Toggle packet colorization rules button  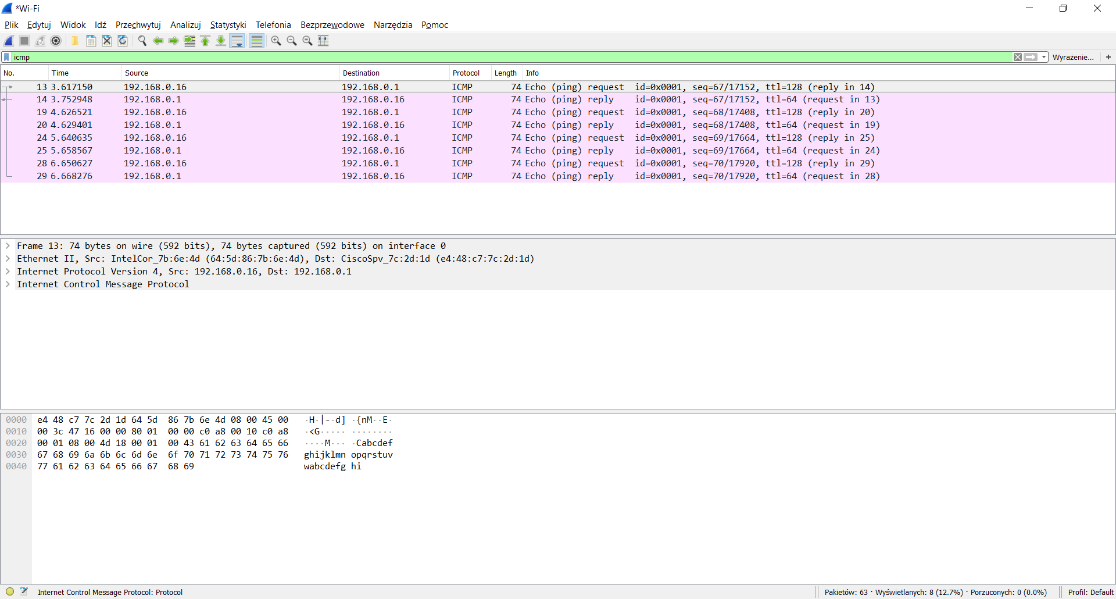tap(256, 41)
